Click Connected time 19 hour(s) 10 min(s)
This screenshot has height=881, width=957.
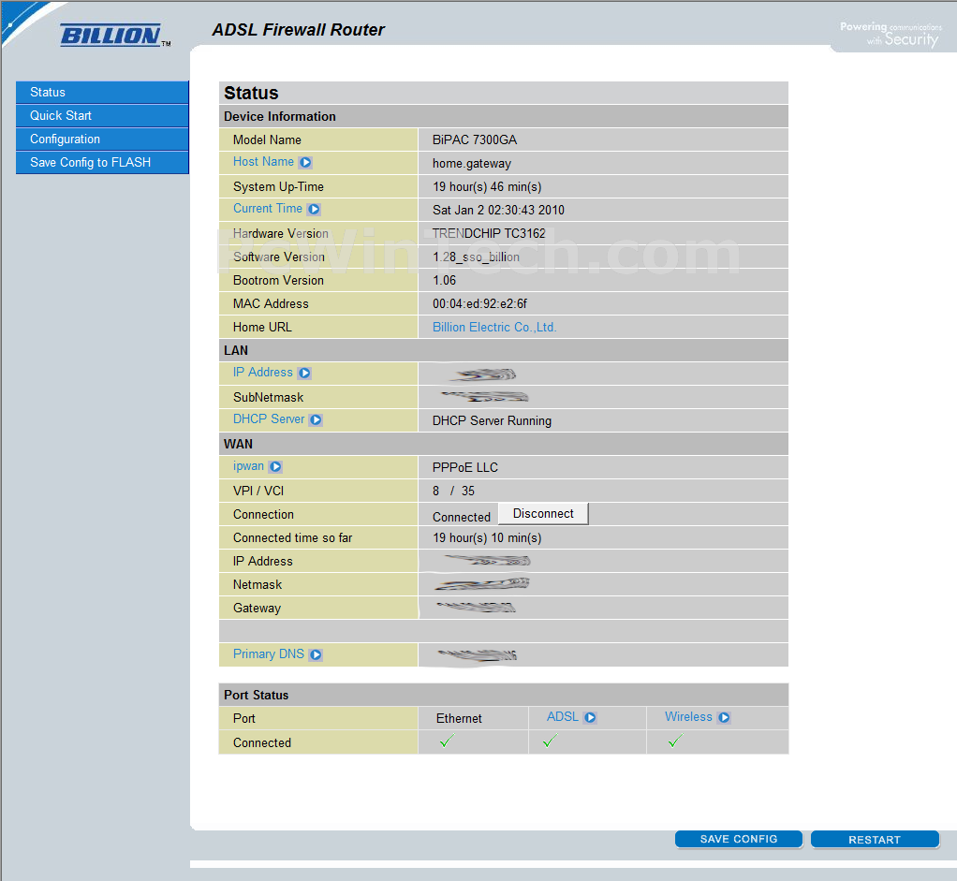[x=487, y=538]
